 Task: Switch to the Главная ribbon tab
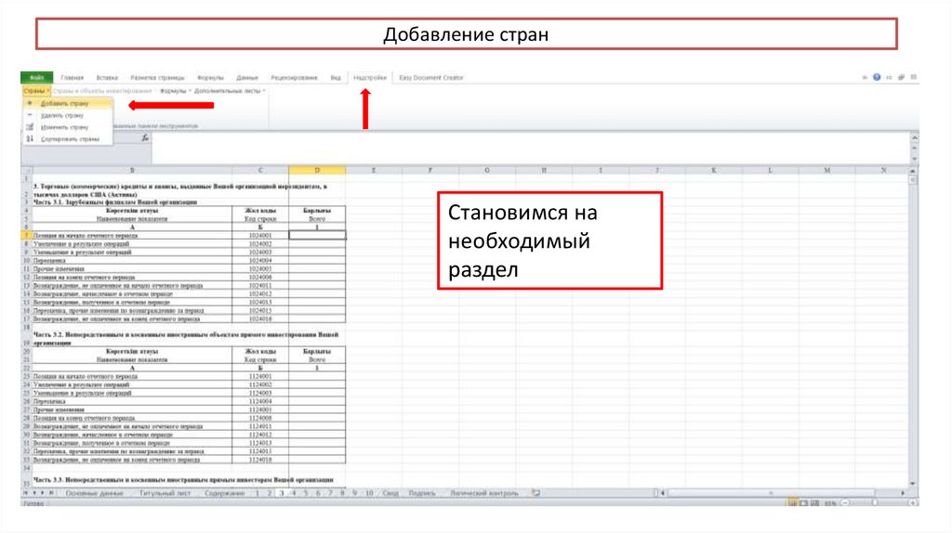(72, 78)
